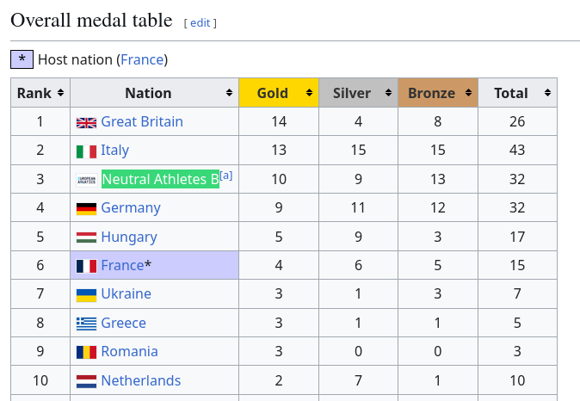Sort table by Total column arrows
This screenshot has width=580, height=401.
pos(547,93)
